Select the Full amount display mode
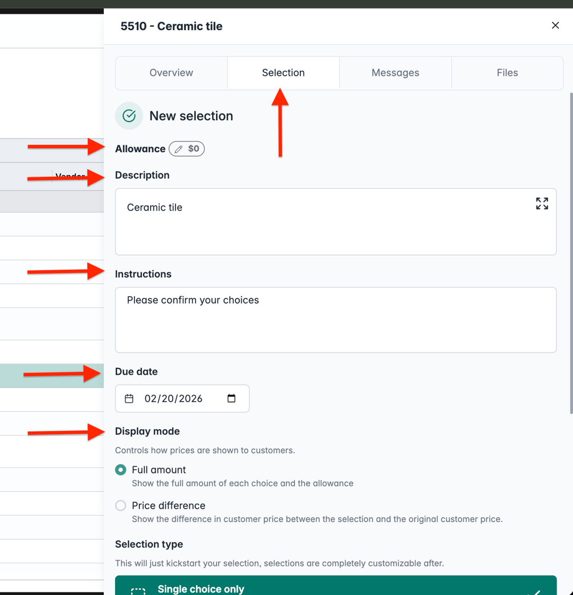This screenshot has height=595, width=573. point(121,469)
